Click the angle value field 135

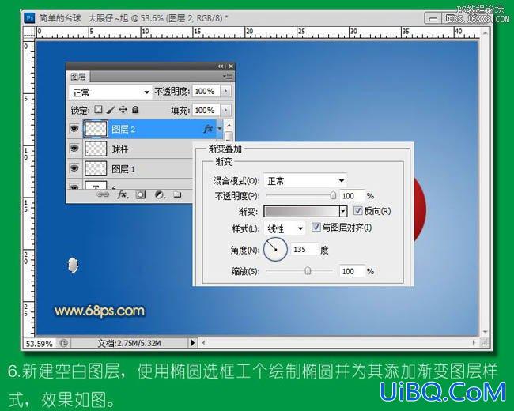pyautogui.click(x=304, y=250)
